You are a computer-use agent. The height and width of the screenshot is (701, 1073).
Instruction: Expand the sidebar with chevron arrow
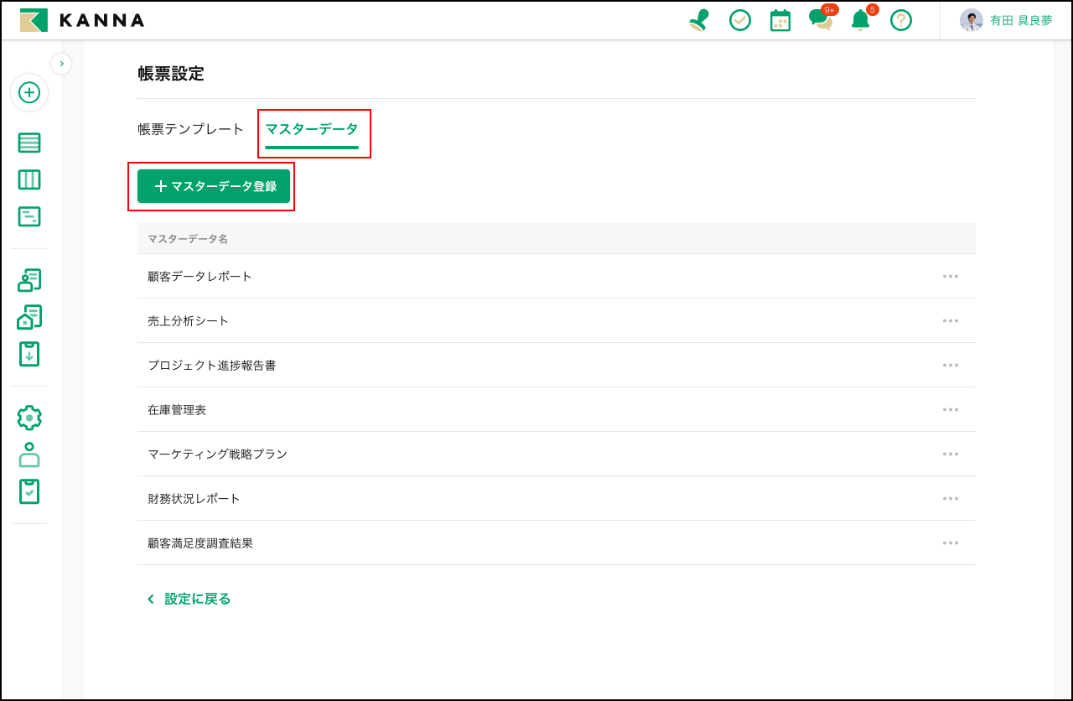61,64
